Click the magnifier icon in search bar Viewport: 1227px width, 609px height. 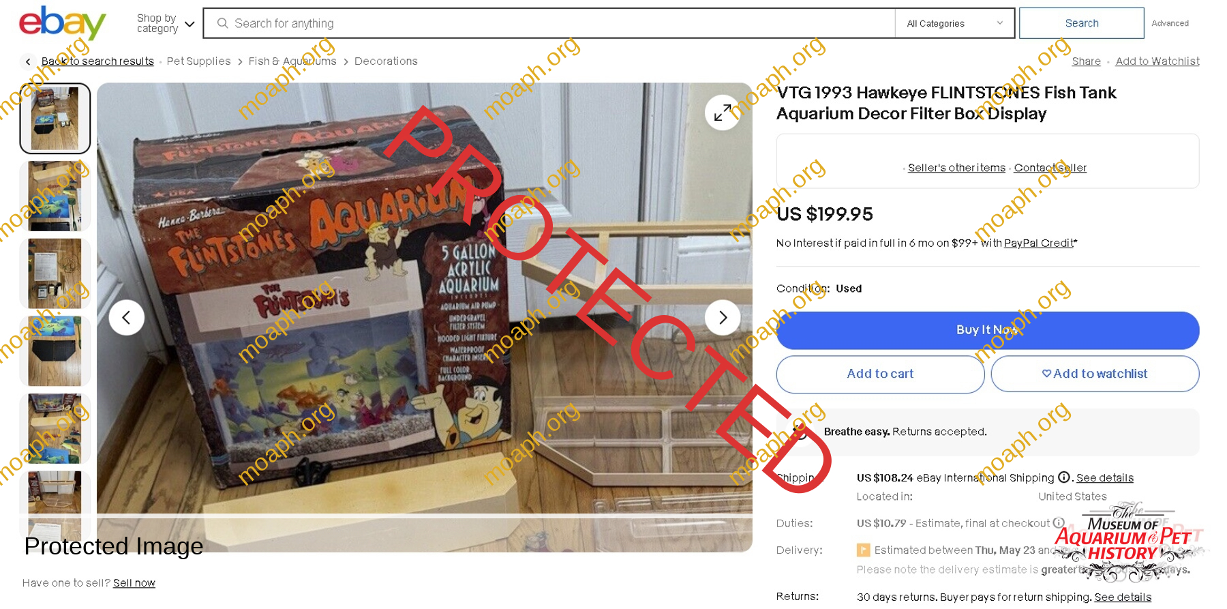click(222, 23)
